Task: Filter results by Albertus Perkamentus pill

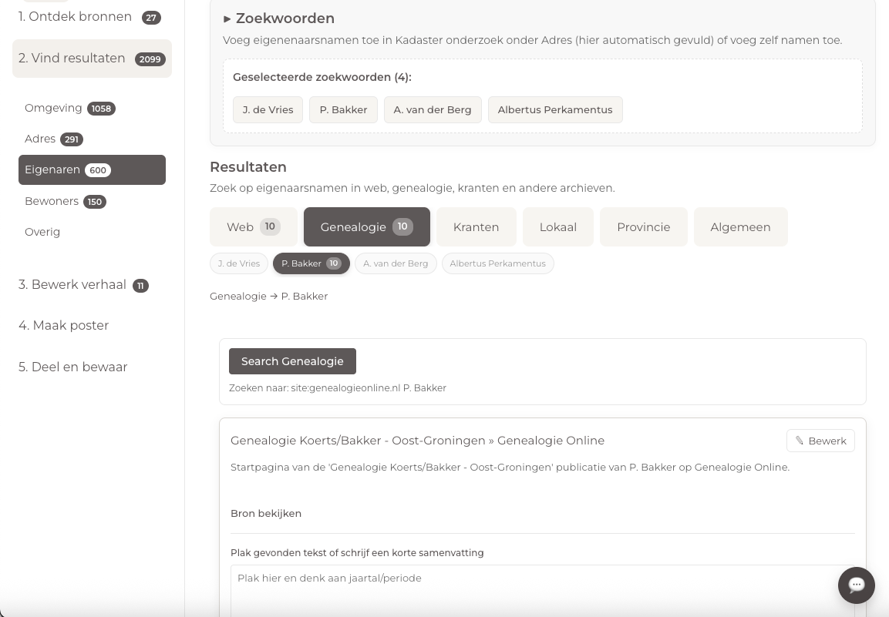Action: [497, 263]
